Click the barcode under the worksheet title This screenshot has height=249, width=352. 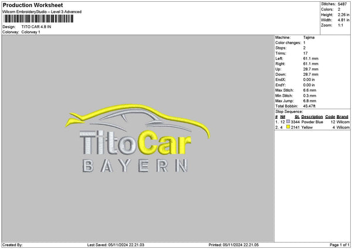coord(39,19)
